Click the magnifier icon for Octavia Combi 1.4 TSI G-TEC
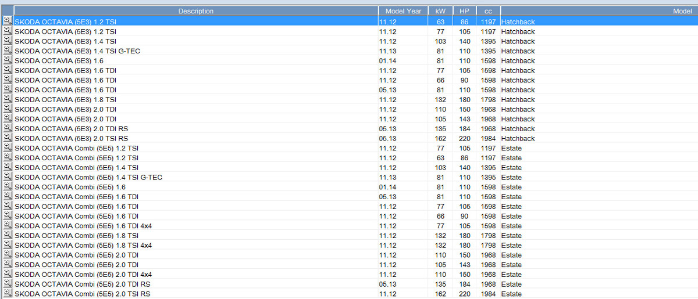698x299 pixels. point(7,177)
